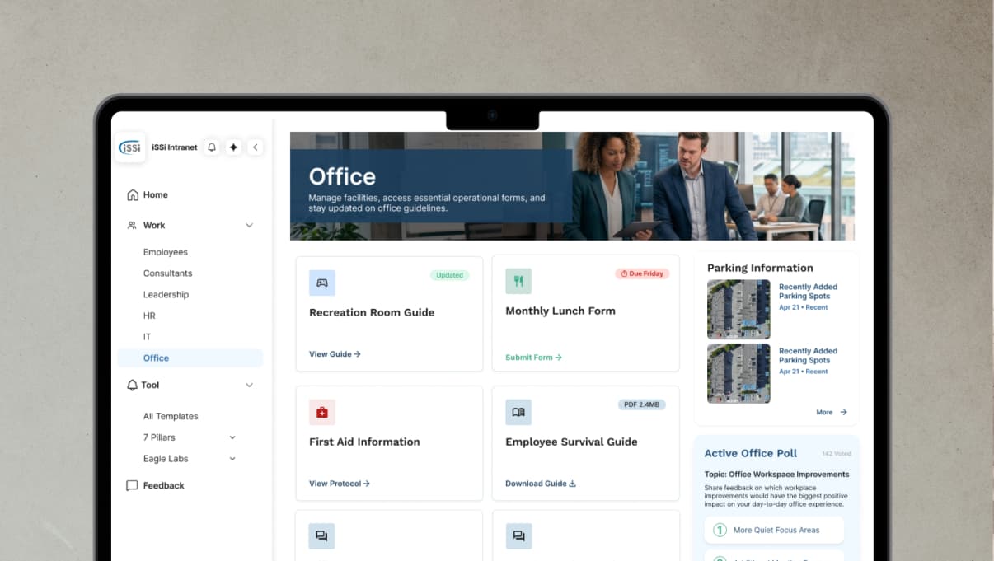994x561 pixels.
Task: Click the Employee Survival Guide book icon
Action: coord(518,412)
